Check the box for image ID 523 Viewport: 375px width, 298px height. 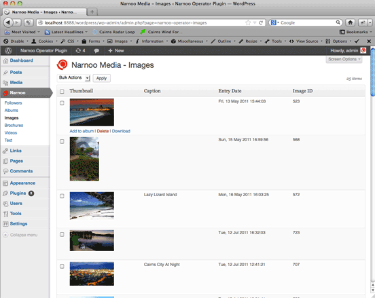click(x=62, y=103)
